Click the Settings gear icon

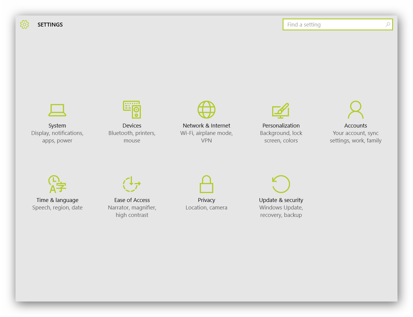(24, 24)
